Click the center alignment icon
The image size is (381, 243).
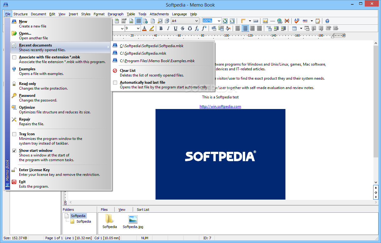[x=245, y=28]
